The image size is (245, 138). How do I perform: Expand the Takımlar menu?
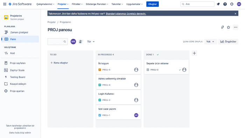117,4
